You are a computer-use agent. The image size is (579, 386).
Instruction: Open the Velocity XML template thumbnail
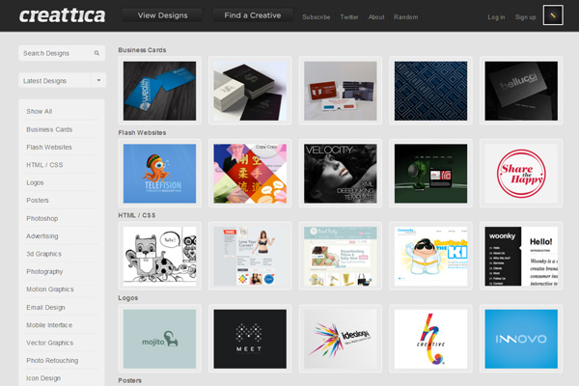click(341, 174)
